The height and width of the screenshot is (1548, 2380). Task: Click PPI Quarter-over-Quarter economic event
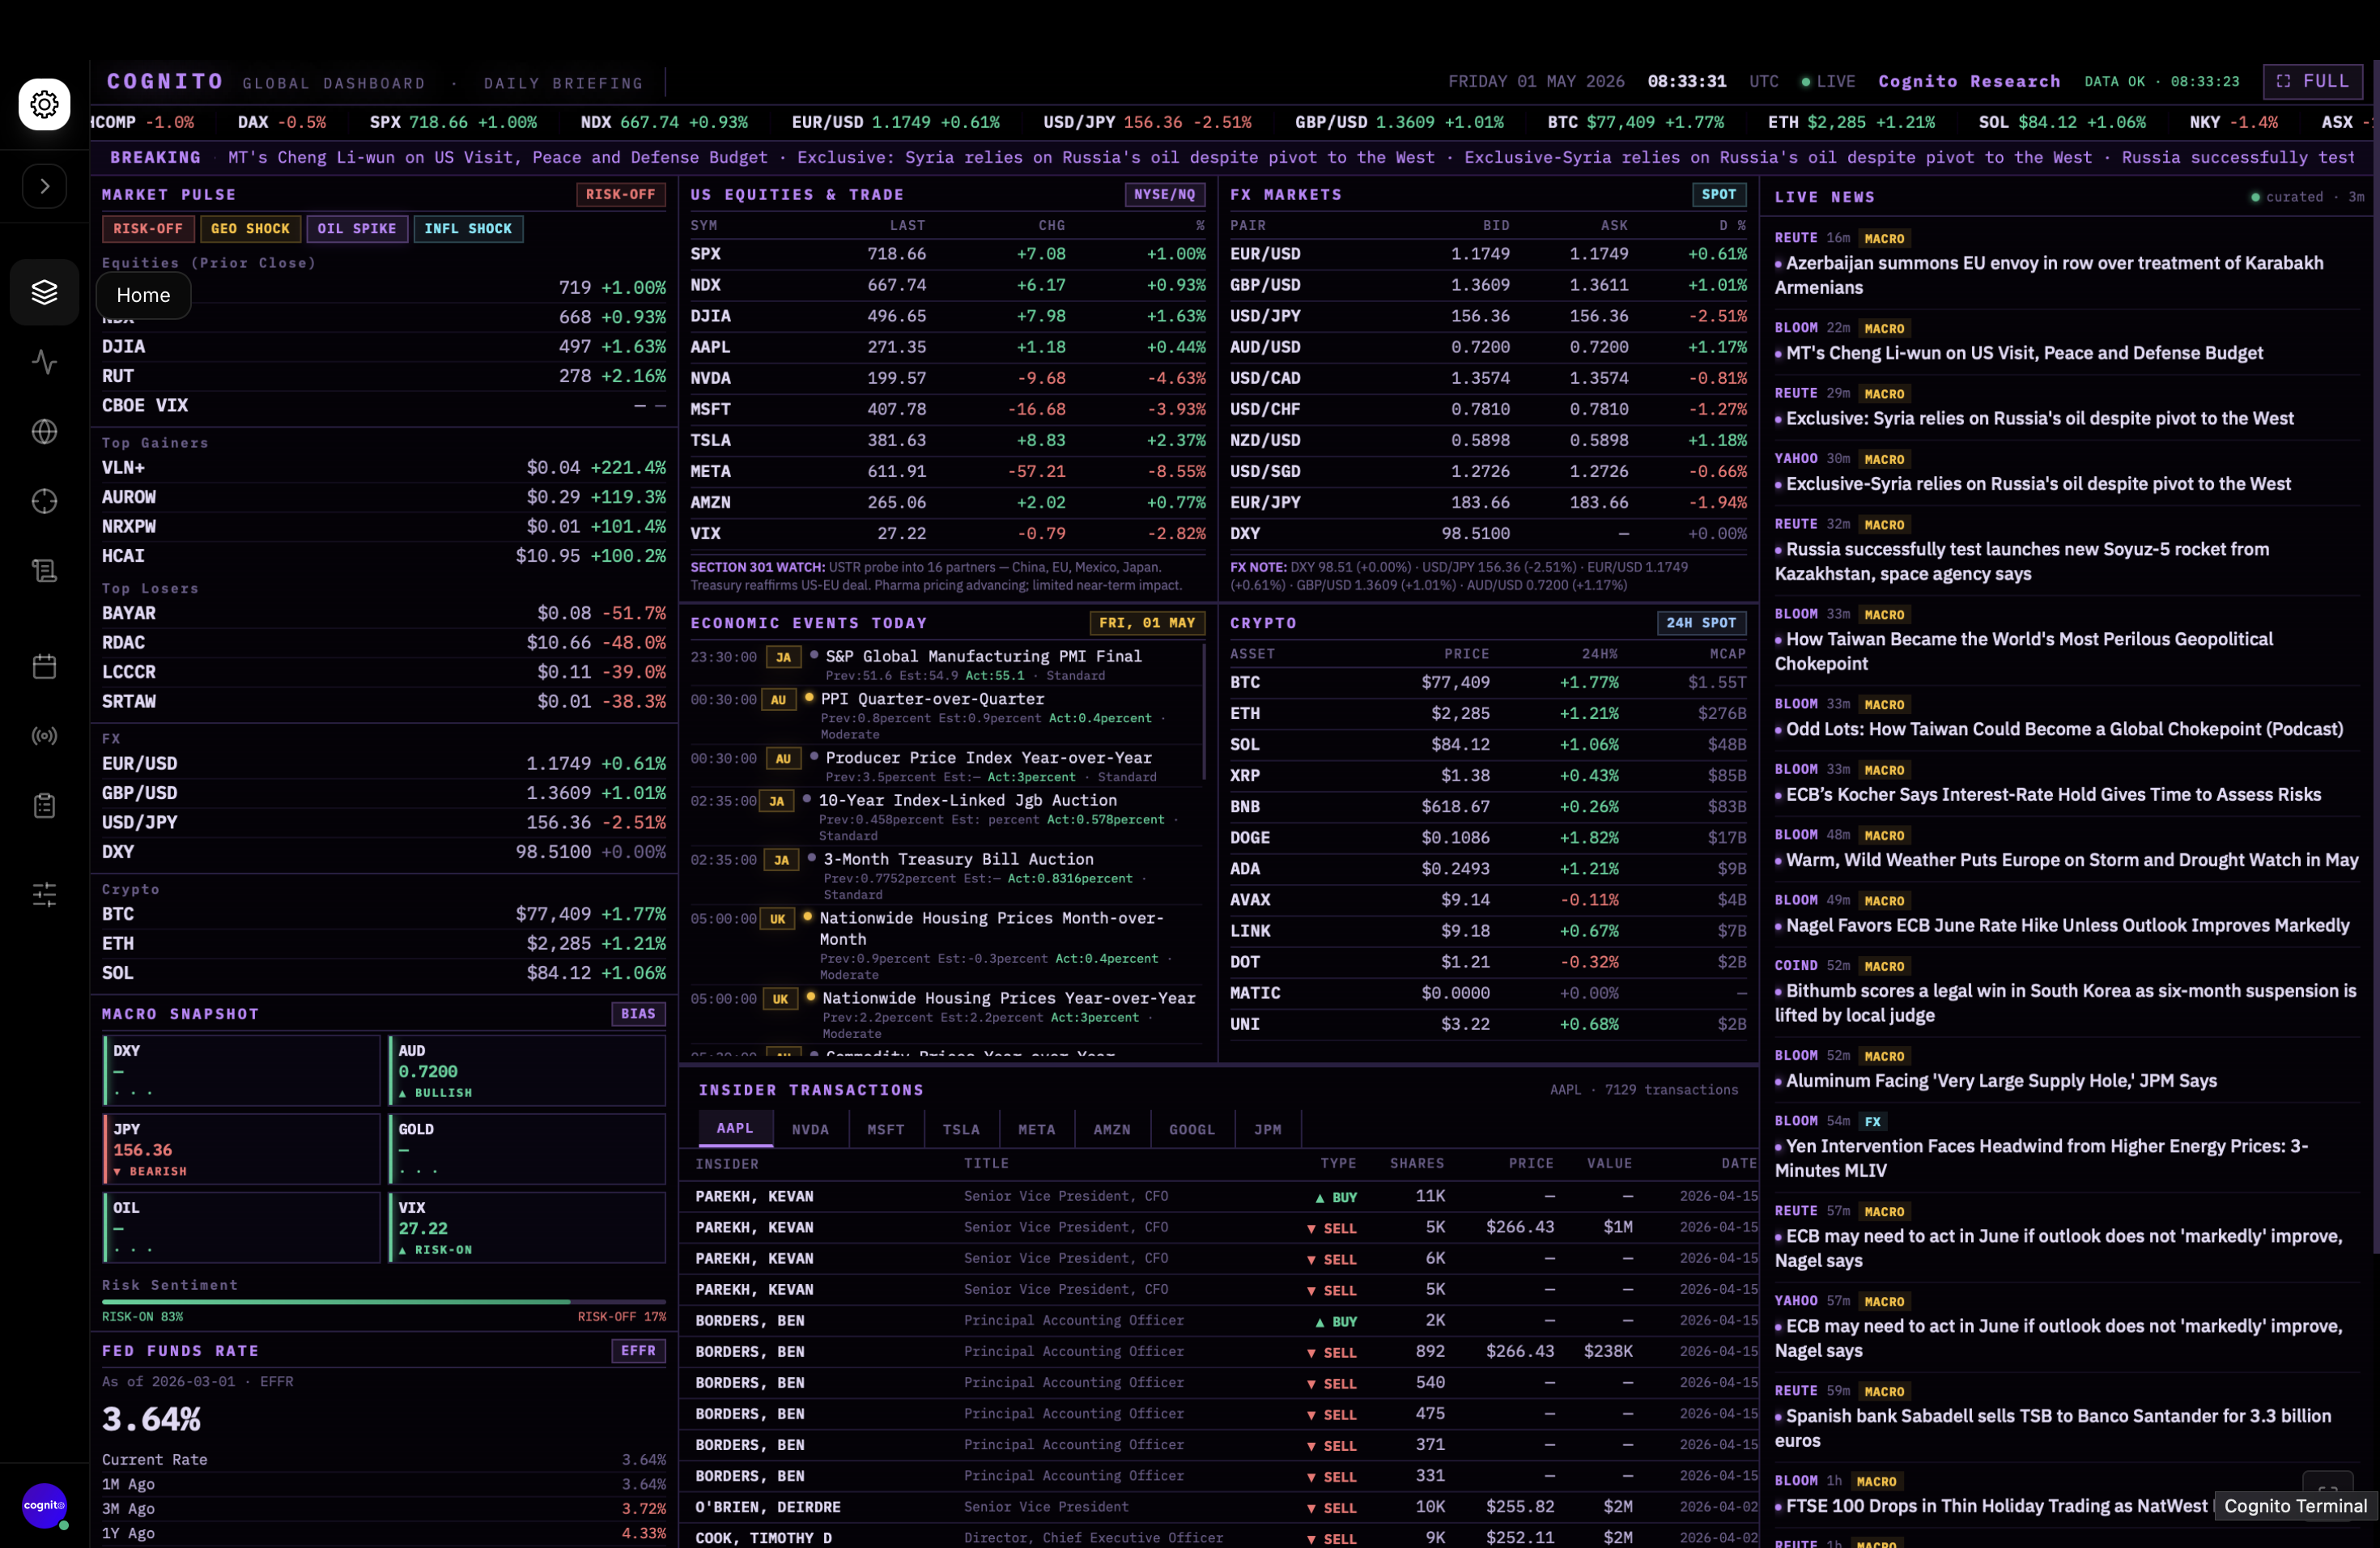(x=945, y=715)
